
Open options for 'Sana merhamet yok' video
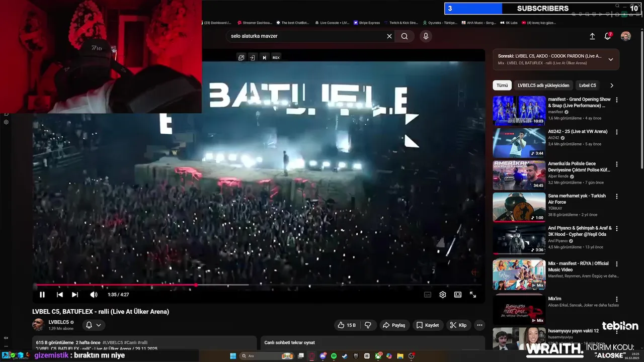tap(617, 196)
